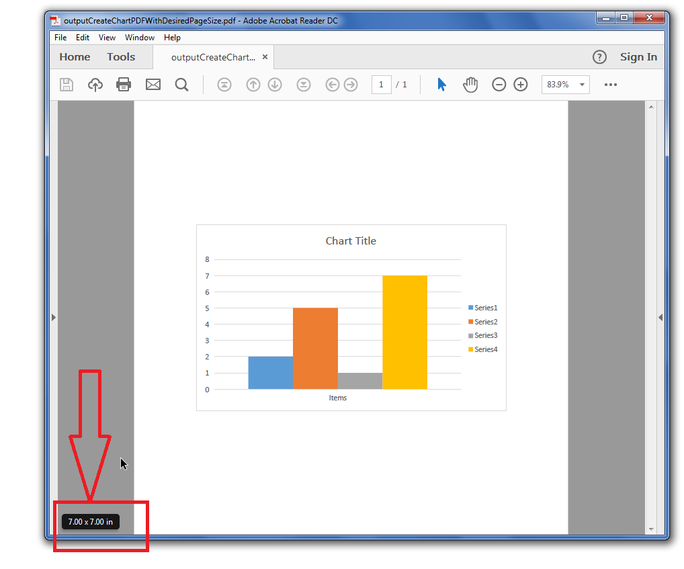Expand the right tools pane arrow
Image resolution: width=684 pixels, height=569 pixels.
coord(660,318)
